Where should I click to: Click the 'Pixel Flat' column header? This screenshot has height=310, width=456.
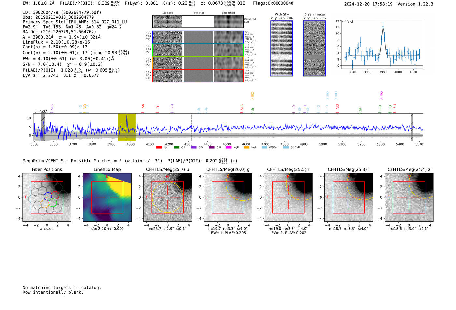tap(198, 13)
